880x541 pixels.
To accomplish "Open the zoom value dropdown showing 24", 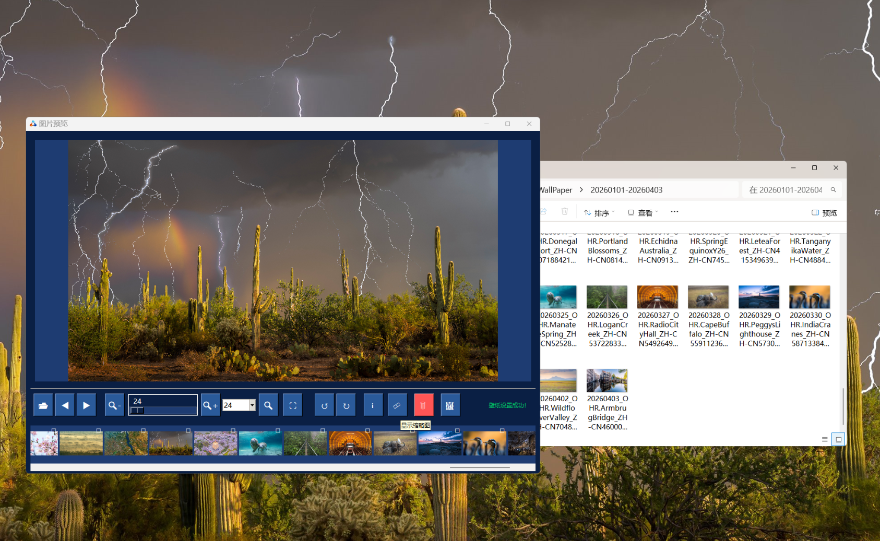I will point(252,405).
